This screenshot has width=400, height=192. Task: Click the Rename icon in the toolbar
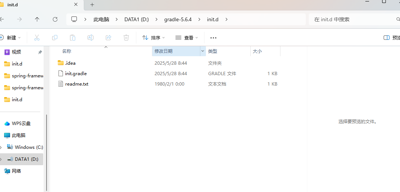point(90,38)
